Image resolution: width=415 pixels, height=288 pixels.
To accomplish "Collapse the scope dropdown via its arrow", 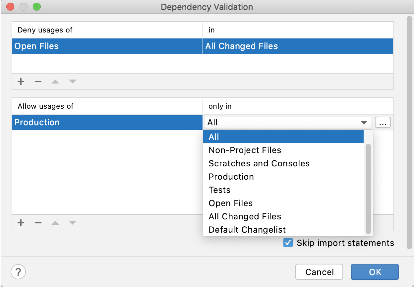I will (x=364, y=123).
